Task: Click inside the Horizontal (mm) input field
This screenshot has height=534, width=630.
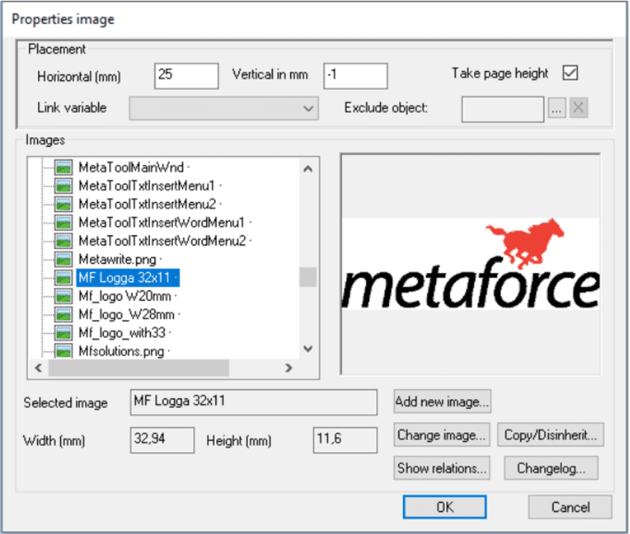Action: [x=185, y=75]
